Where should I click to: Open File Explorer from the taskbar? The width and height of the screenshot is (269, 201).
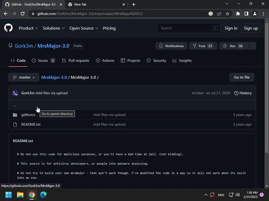coord(20,195)
